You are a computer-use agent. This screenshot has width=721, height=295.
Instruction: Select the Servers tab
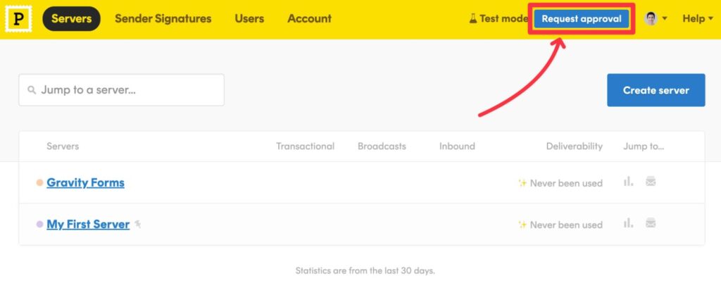71,19
